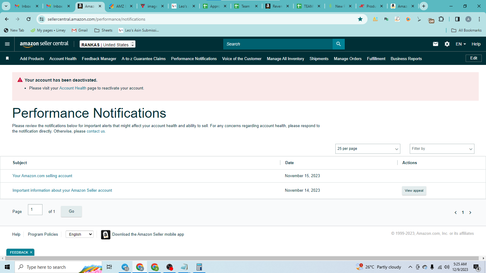Switch to the AMZ browser tab

(x=121, y=6)
